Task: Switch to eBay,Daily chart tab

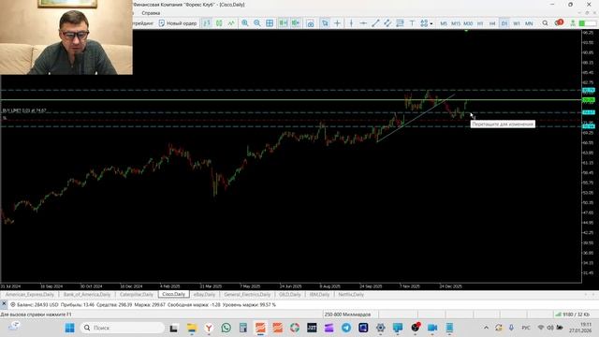Action: coord(204,295)
